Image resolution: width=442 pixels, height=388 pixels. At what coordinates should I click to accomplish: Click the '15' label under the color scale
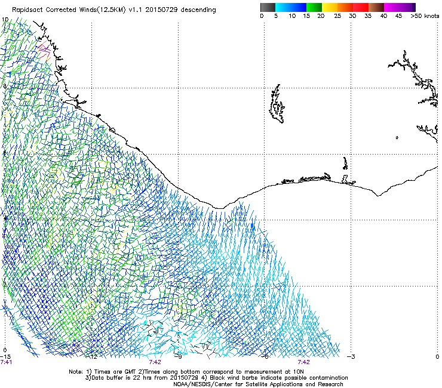pos(306,16)
